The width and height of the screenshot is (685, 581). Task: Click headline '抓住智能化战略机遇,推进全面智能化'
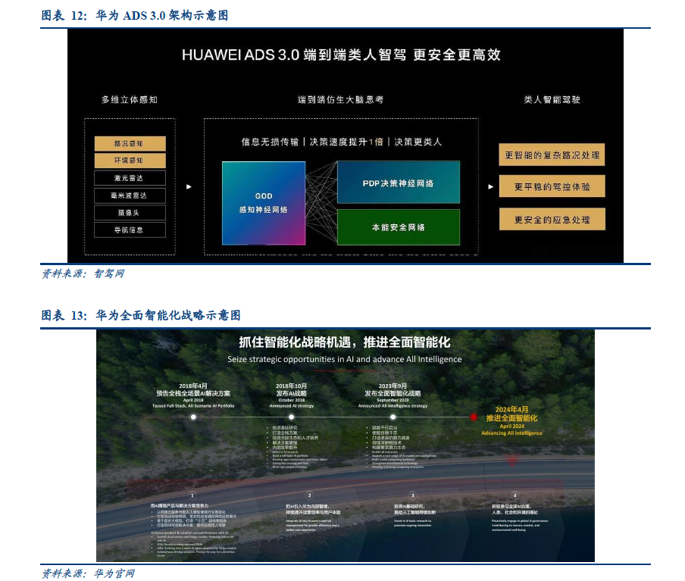tap(345, 342)
